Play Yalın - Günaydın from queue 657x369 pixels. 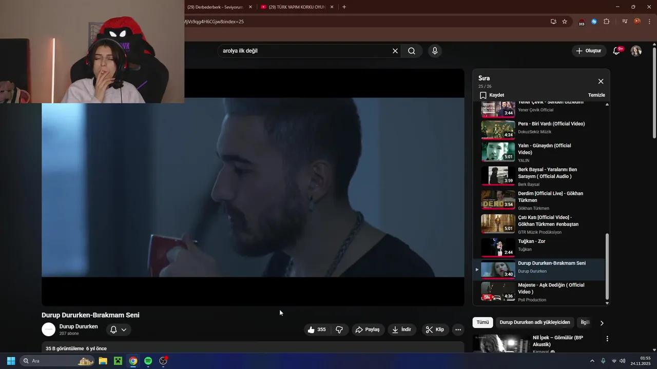540,152
